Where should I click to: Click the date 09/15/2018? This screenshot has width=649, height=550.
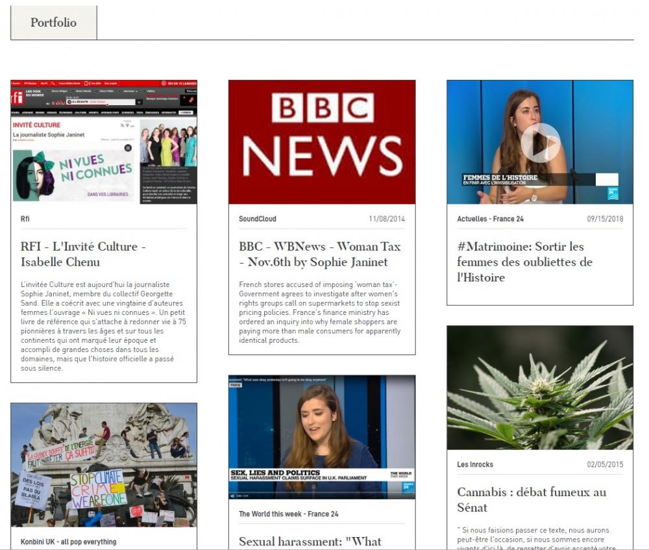click(x=605, y=219)
